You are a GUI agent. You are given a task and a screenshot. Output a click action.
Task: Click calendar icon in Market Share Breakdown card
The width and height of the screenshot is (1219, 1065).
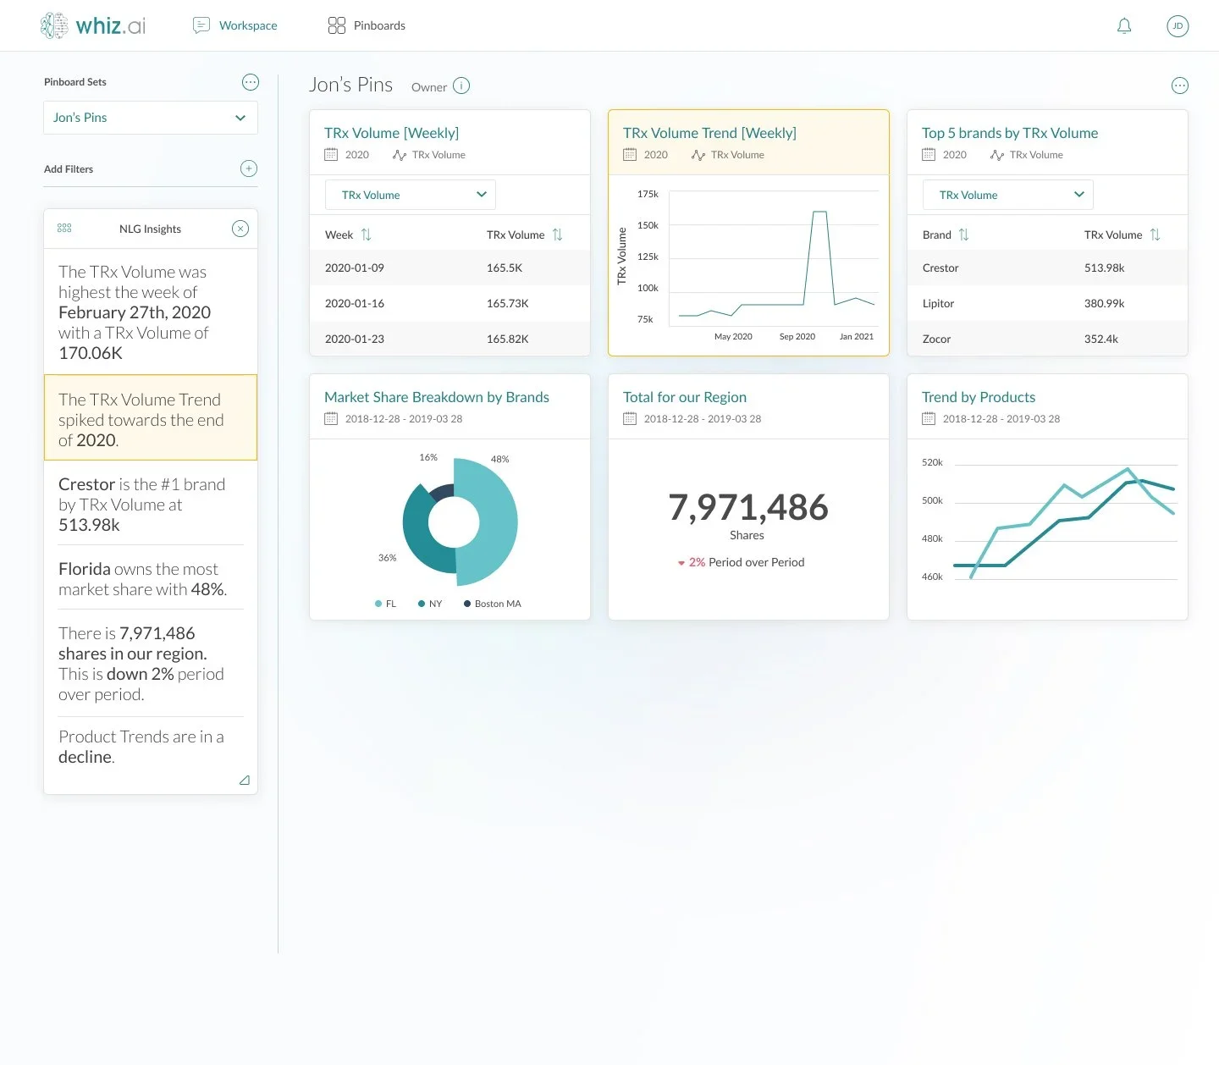pyautogui.click(x=331, y=418)
